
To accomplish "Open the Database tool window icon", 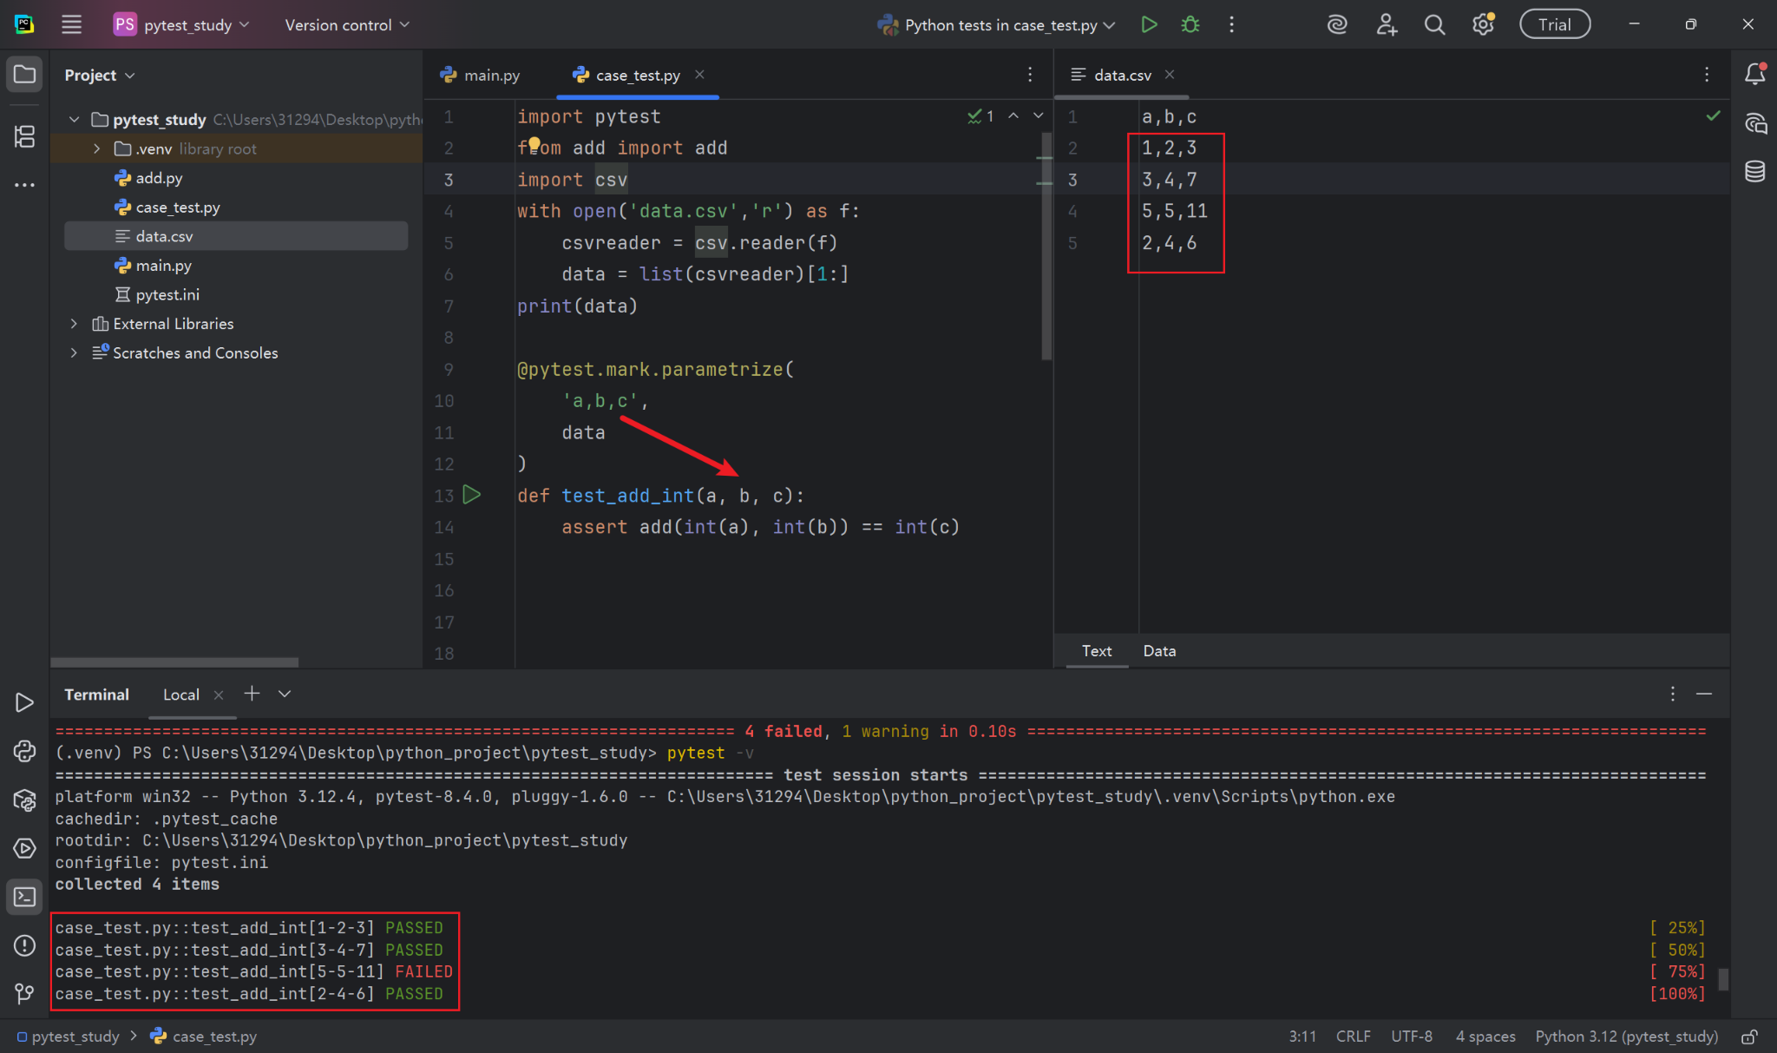I will [1754, 172].
